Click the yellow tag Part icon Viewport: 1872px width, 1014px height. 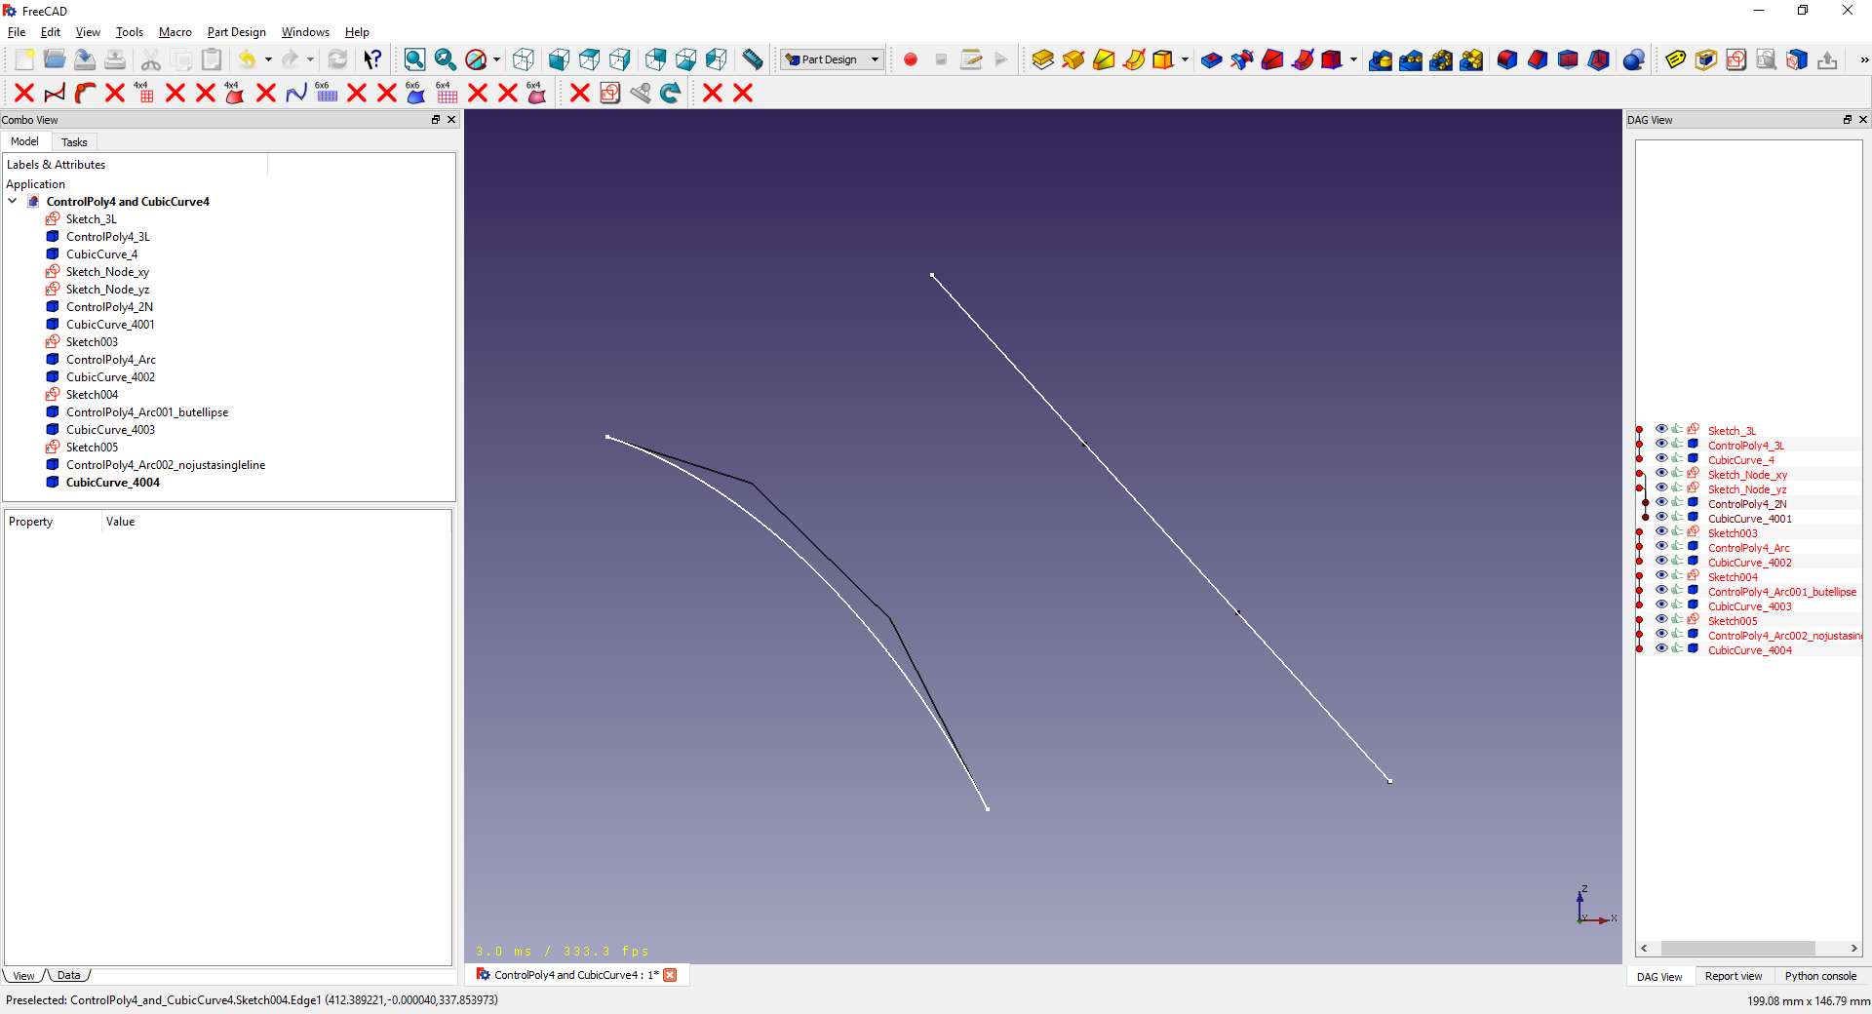[1676, 59]
